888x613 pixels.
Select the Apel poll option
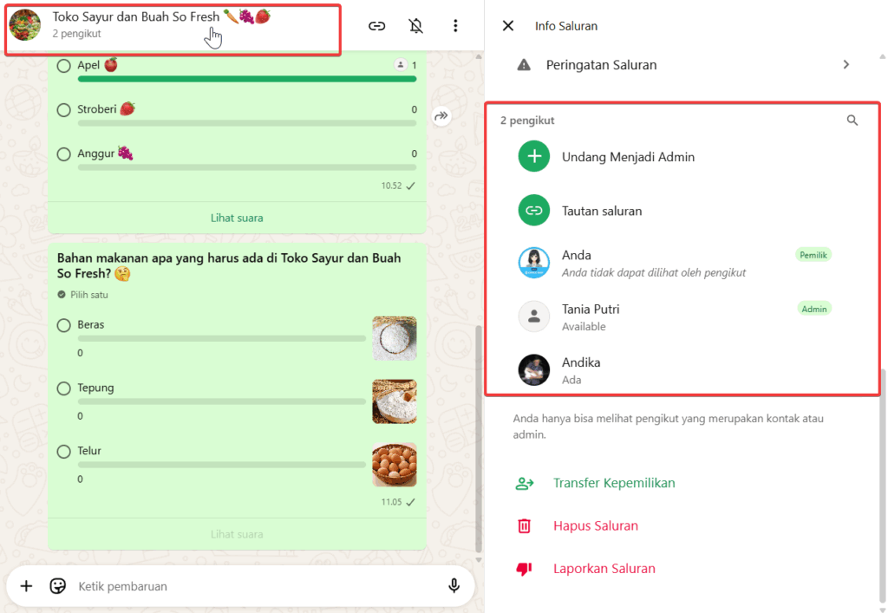point(64,66)
